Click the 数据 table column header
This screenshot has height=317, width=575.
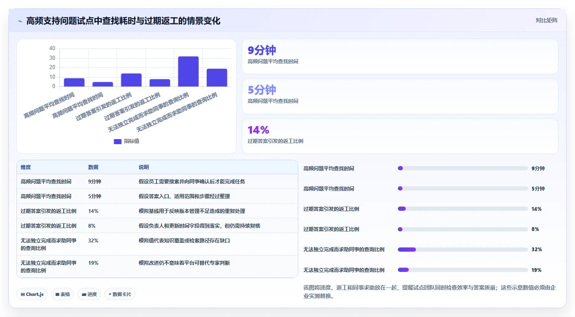(93, 167)
